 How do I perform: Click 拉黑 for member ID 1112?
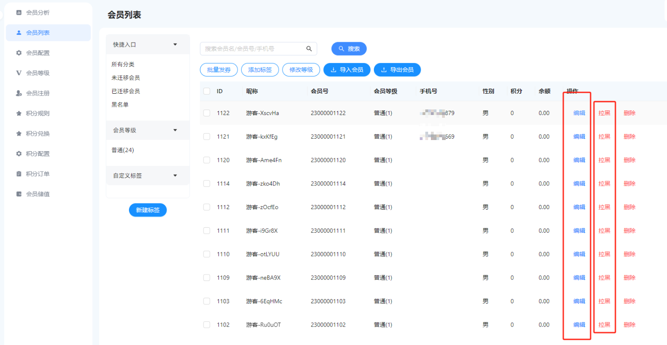[604, 207]
